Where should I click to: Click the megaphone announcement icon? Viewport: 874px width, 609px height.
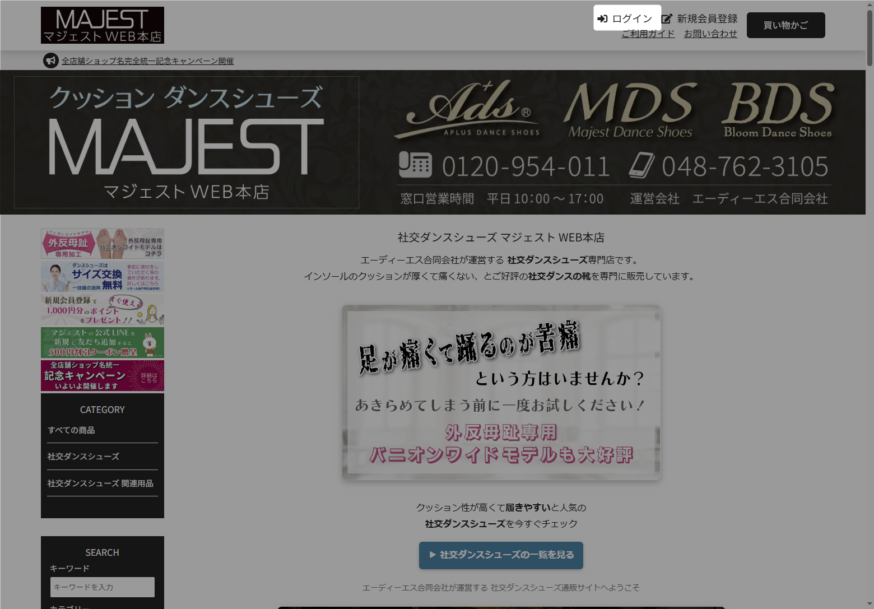[x=51, y=61]
